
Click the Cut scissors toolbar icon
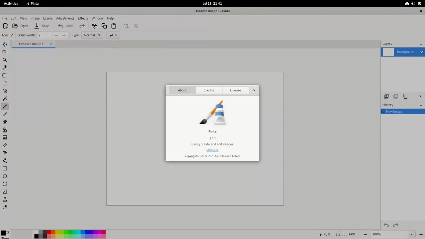pos(95,26)
